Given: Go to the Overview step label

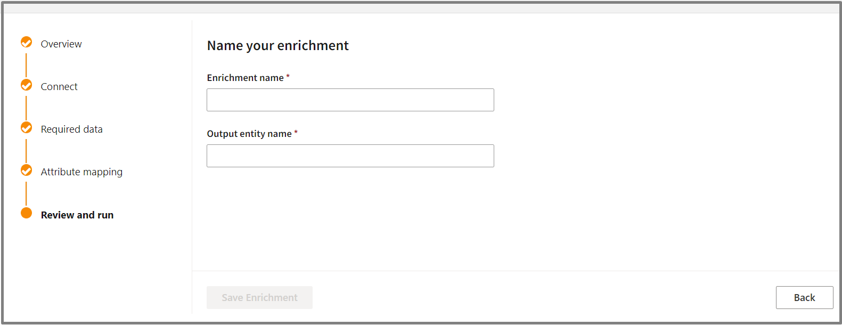Looking at the screenshot, I should coord(61,44).
